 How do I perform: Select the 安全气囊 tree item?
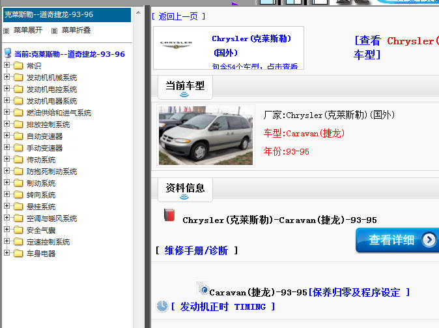41,230
